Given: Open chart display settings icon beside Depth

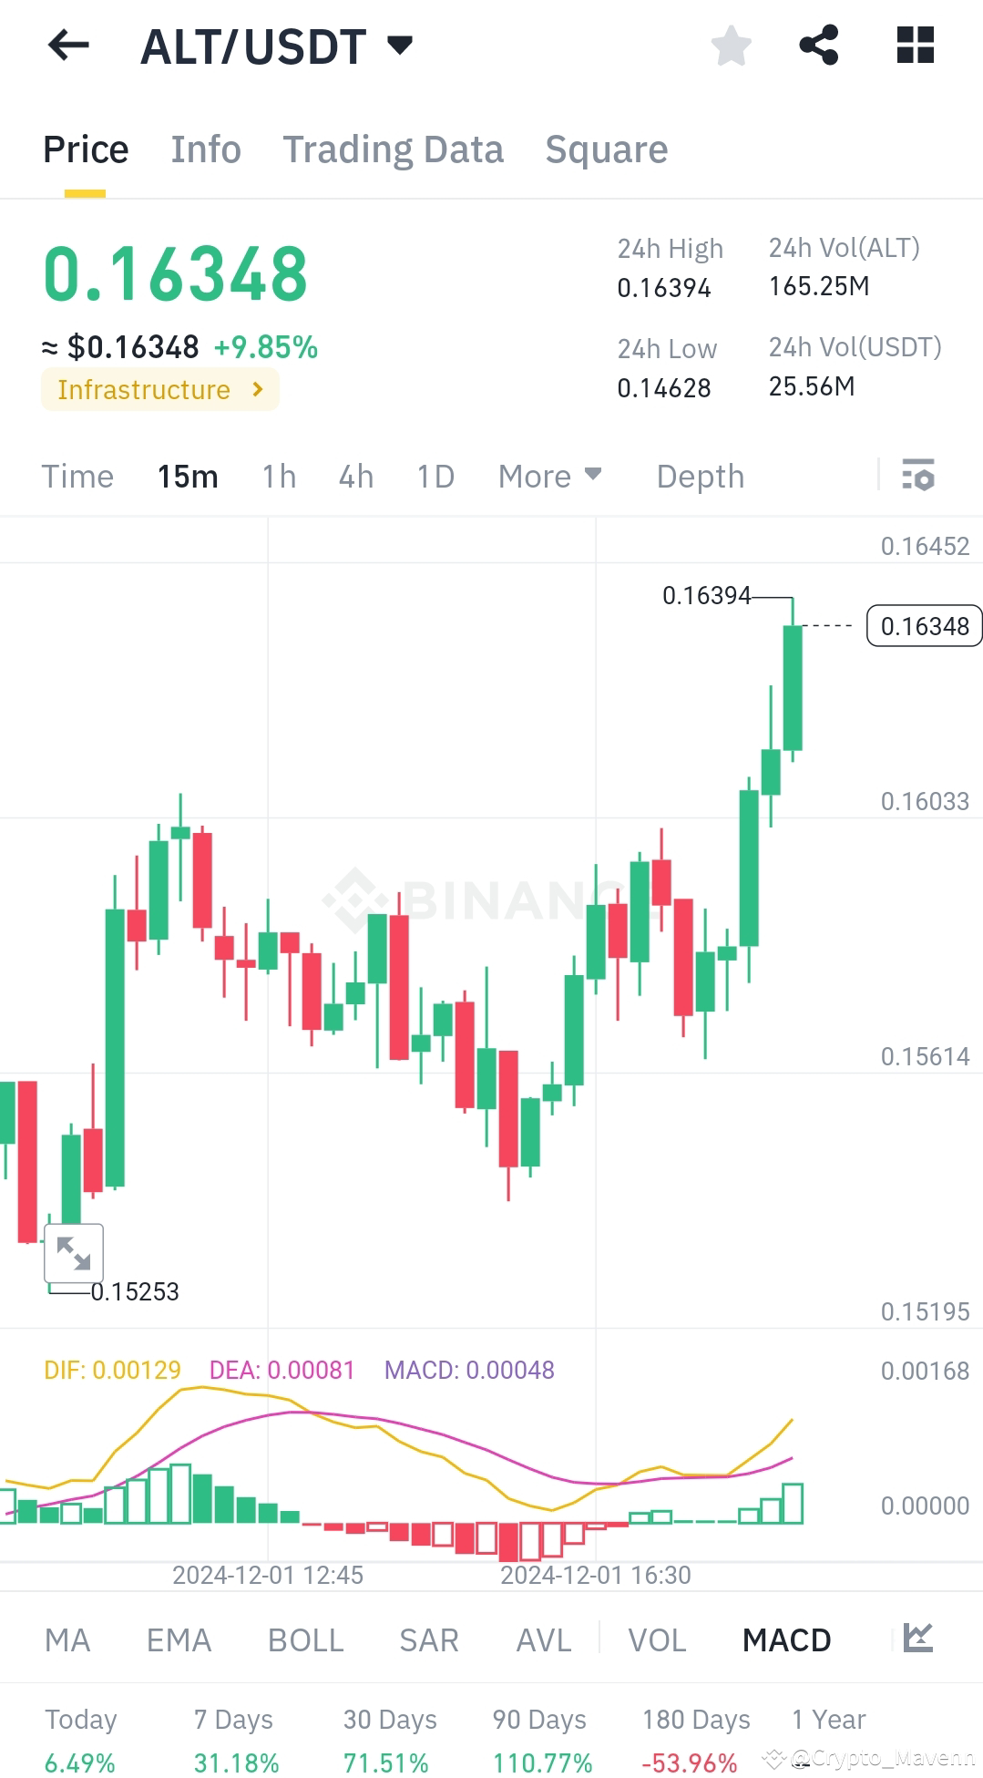Looking at the screenshot, I should click(x=919, y=476).
